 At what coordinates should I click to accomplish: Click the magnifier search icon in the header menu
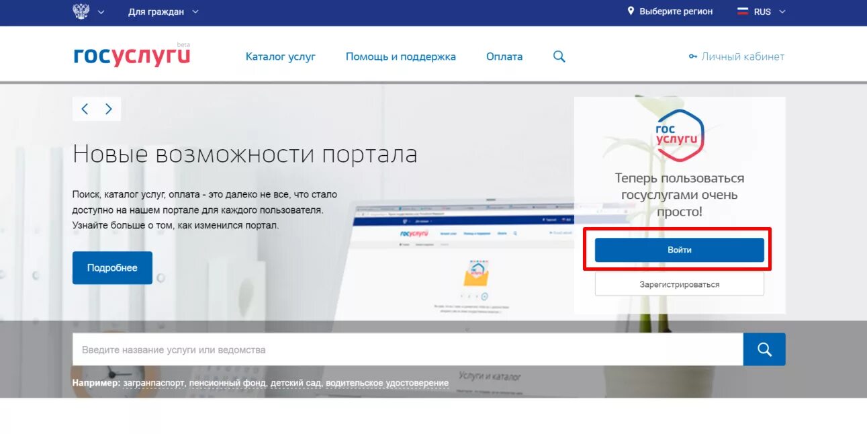pos(559,56)
